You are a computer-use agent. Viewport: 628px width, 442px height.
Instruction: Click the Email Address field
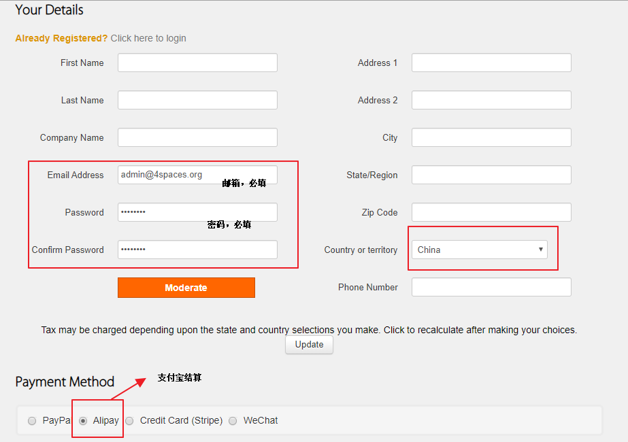[197, 175]
